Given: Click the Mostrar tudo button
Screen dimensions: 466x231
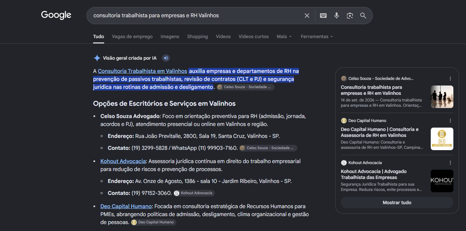Looking at the screenshot, I should click(397, 202).
